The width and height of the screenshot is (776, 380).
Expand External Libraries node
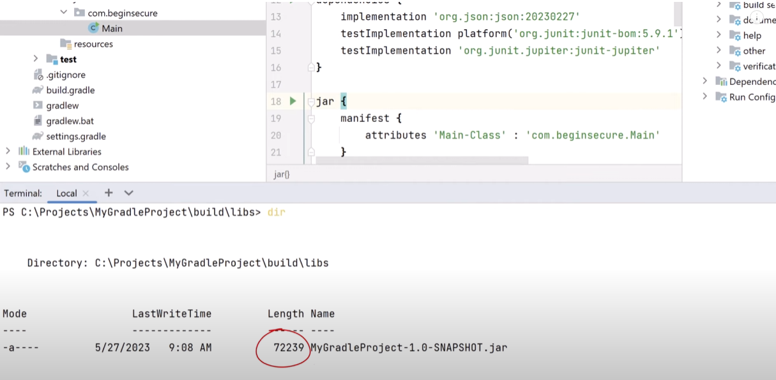(8, 151)
